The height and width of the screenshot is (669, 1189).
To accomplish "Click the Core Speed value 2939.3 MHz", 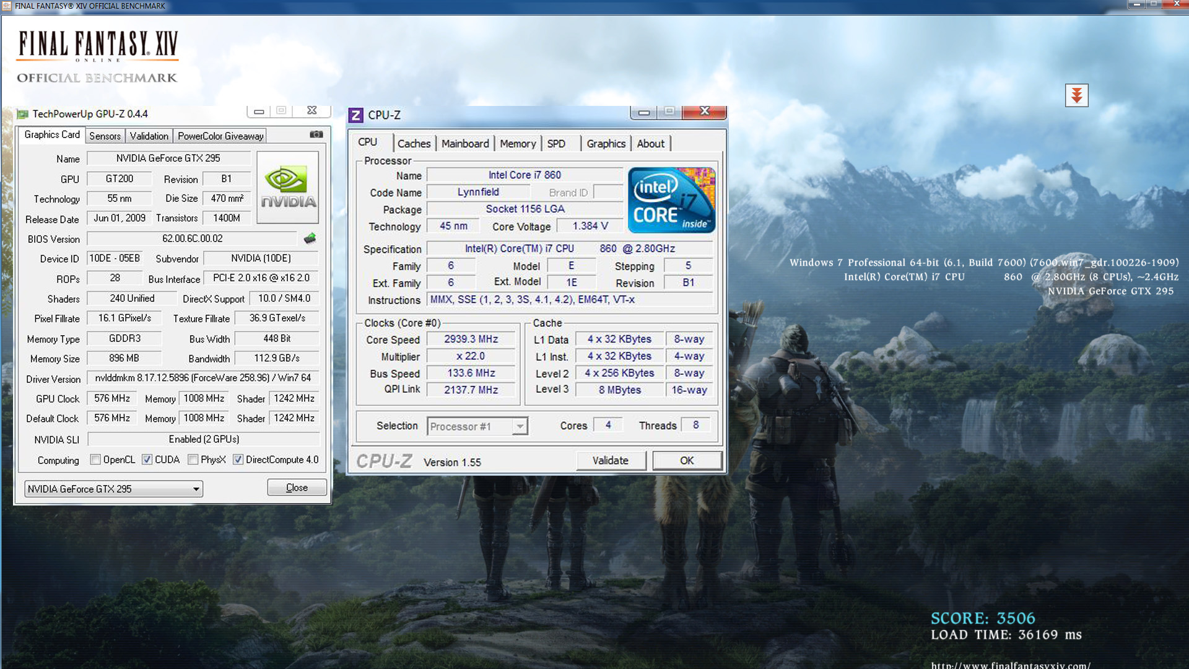I will click(471, 339).
